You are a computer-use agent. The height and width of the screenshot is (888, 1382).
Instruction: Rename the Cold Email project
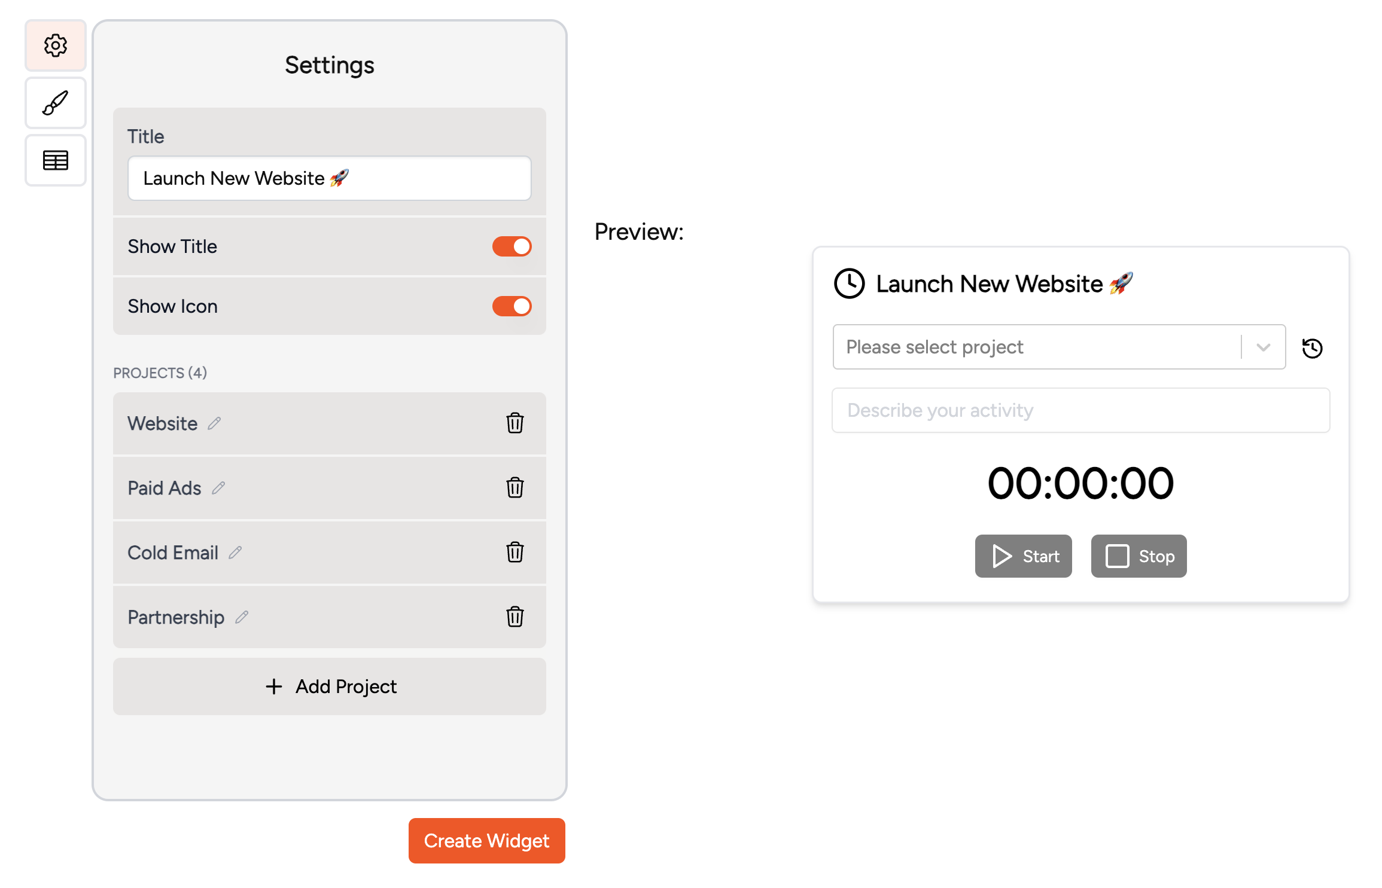235,553
